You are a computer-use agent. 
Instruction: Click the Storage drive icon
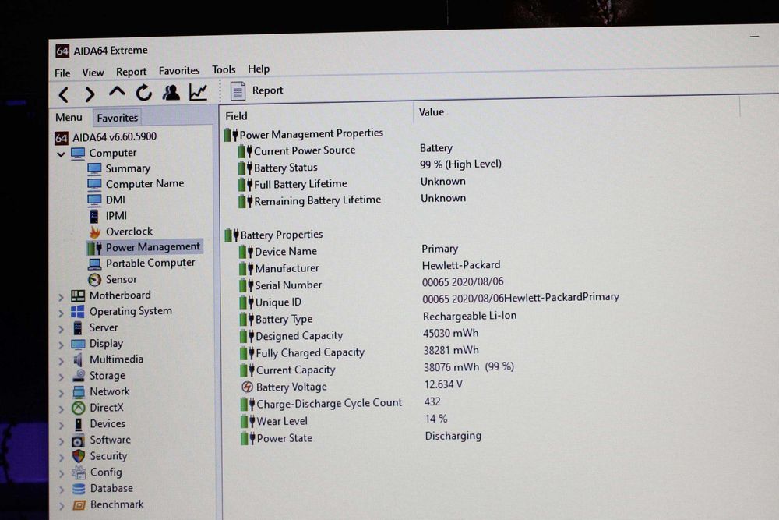click(79, 376)
